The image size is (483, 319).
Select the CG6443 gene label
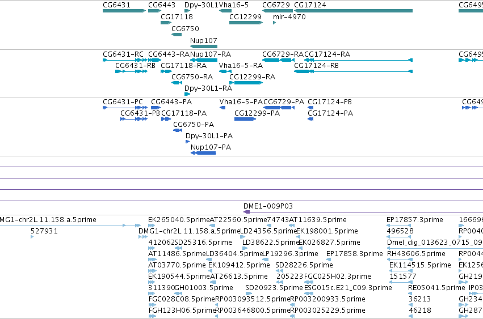point(162,5)
